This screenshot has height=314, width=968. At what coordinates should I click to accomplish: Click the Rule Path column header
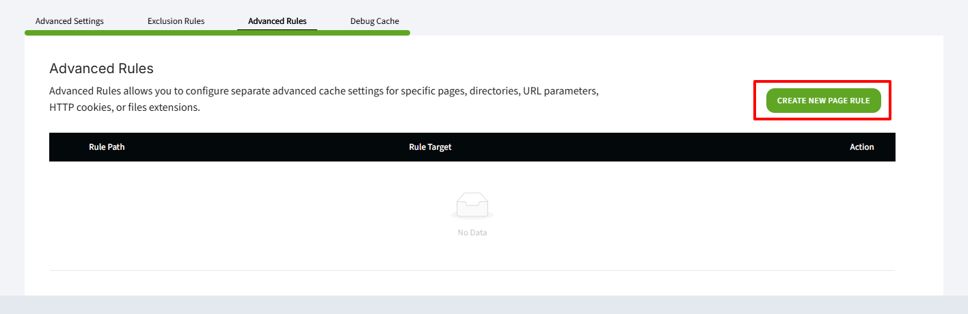107,147
